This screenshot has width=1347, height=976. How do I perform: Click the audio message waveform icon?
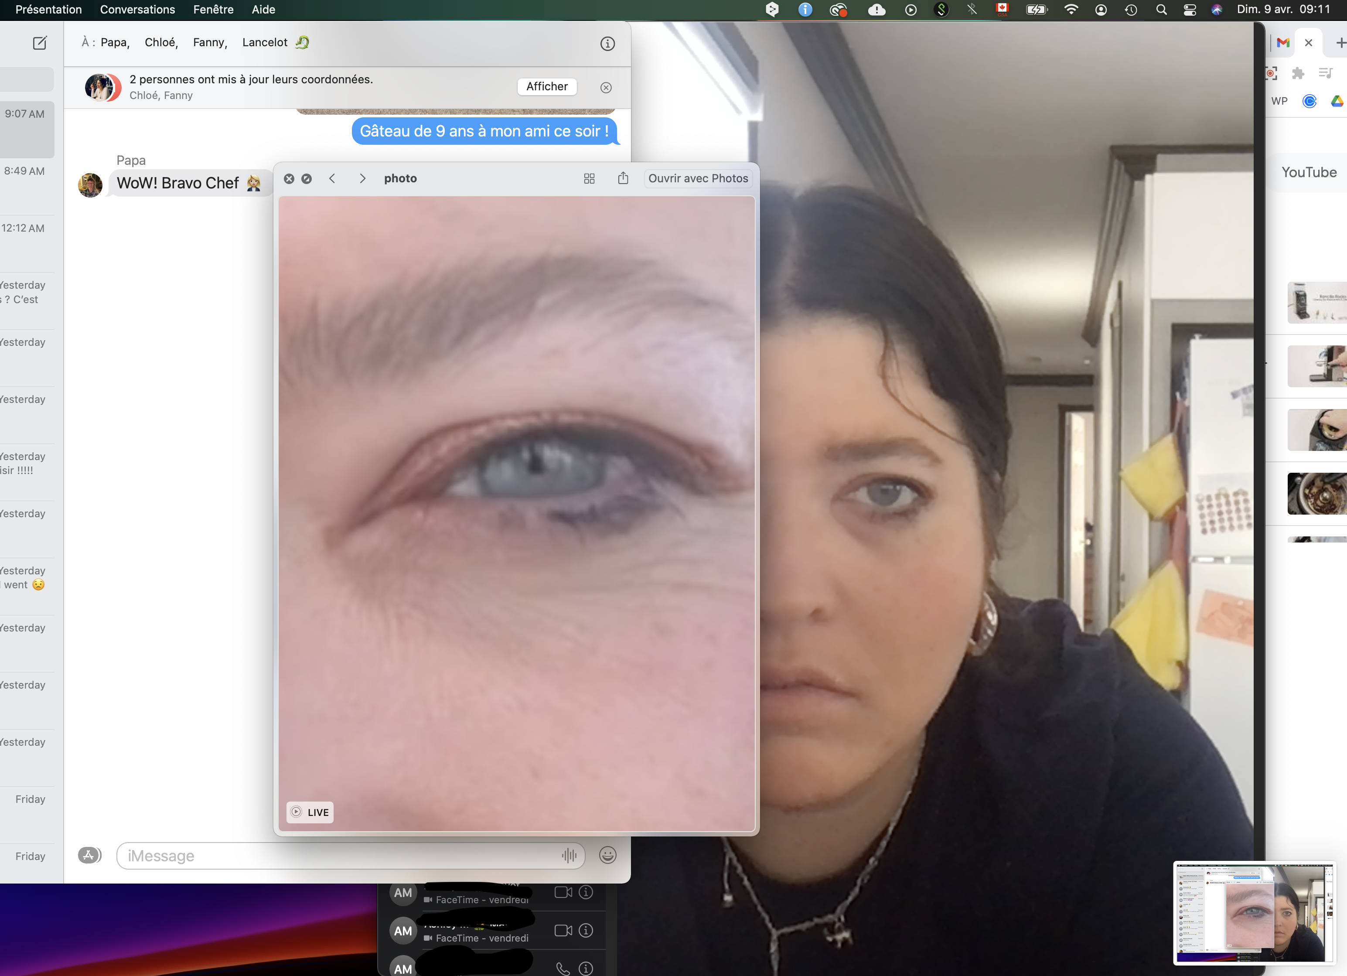coord(568,855)
